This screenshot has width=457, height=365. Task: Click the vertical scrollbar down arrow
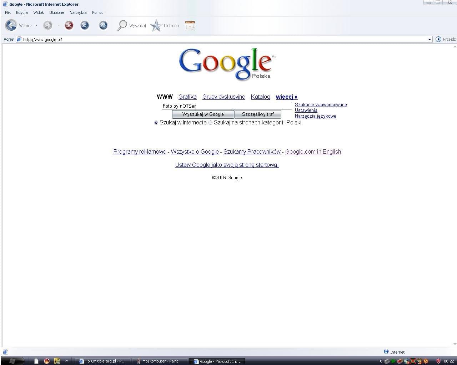[x=455, y=344]
